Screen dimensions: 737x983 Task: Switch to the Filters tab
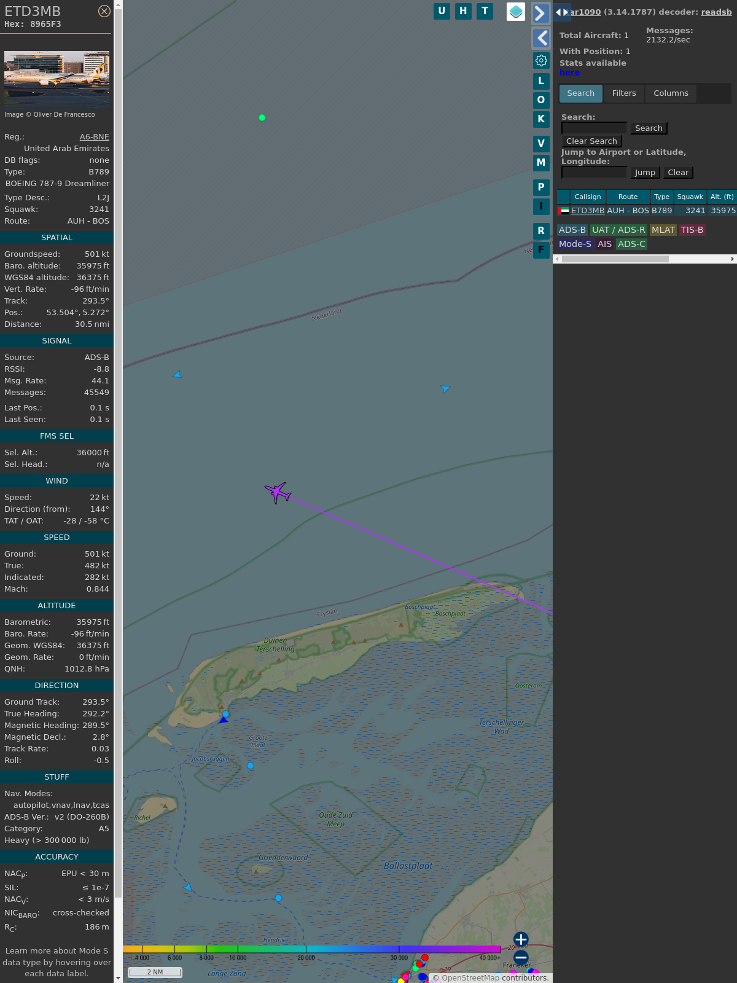pyautogui.click(x=623, y=93)
